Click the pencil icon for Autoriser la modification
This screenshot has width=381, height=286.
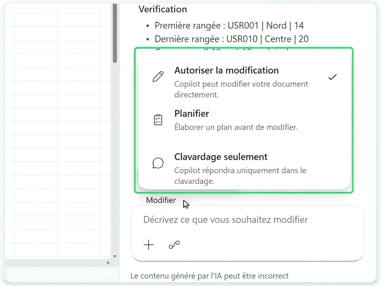click(158, 77)
